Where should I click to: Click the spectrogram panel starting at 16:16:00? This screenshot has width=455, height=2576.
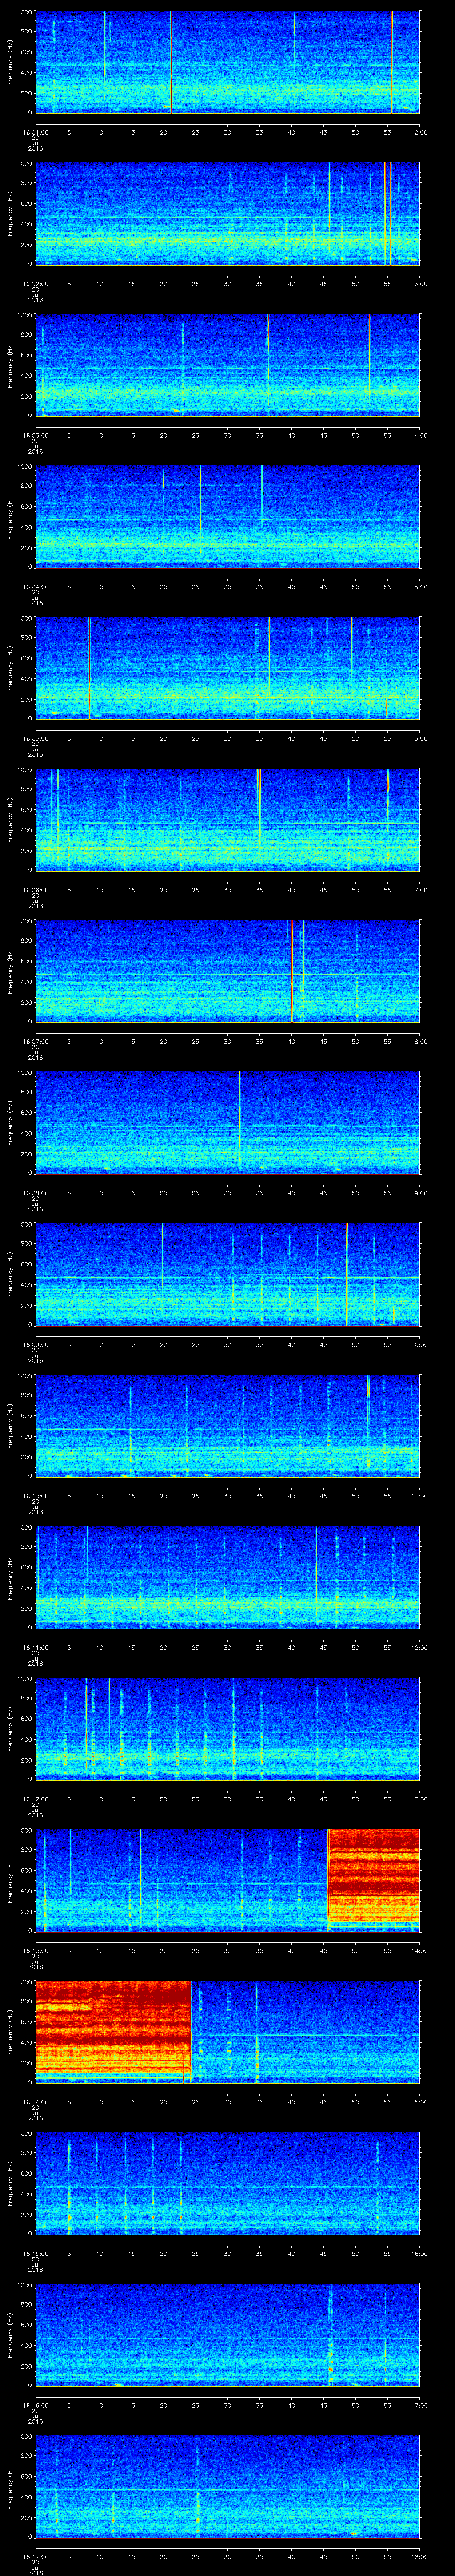pos(227,2334)
